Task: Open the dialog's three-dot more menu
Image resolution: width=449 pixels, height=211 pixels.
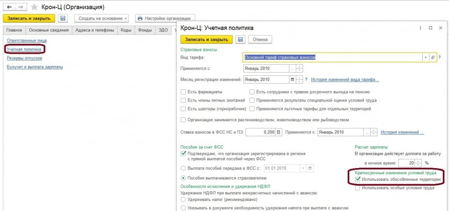Action: [x=420, y=28]
